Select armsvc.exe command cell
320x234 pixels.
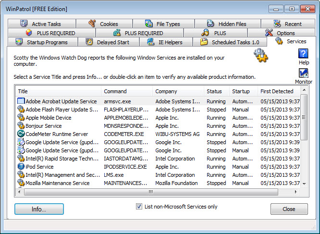click(x=117, y=101)
